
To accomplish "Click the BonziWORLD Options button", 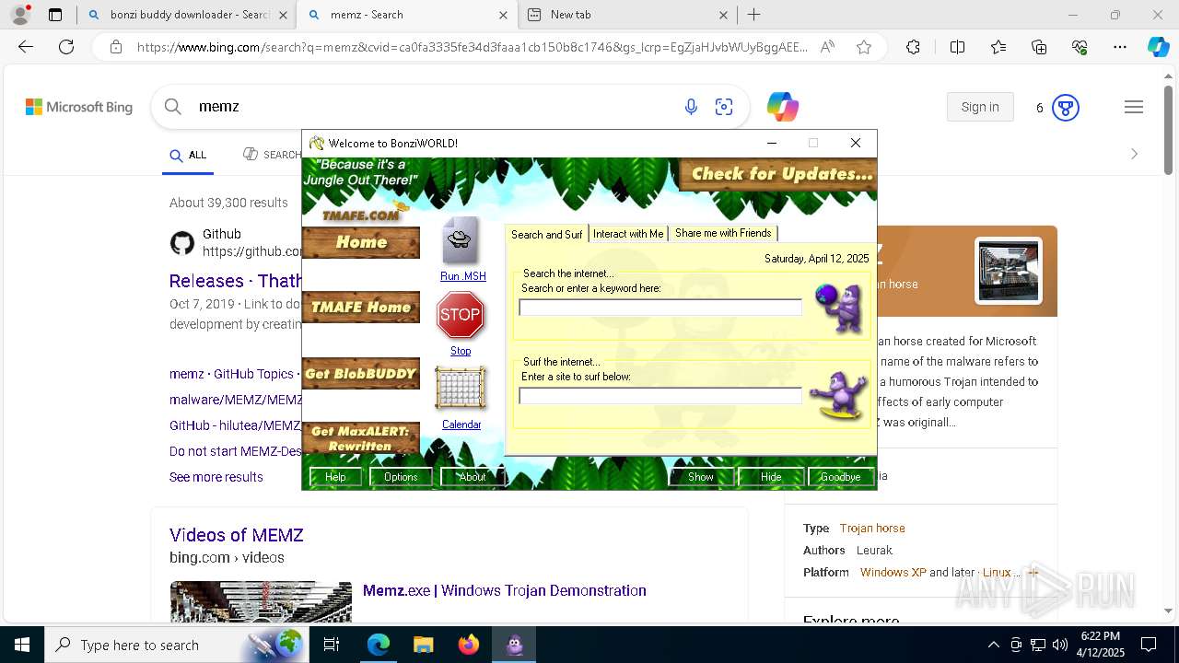I will coord(401,476).
